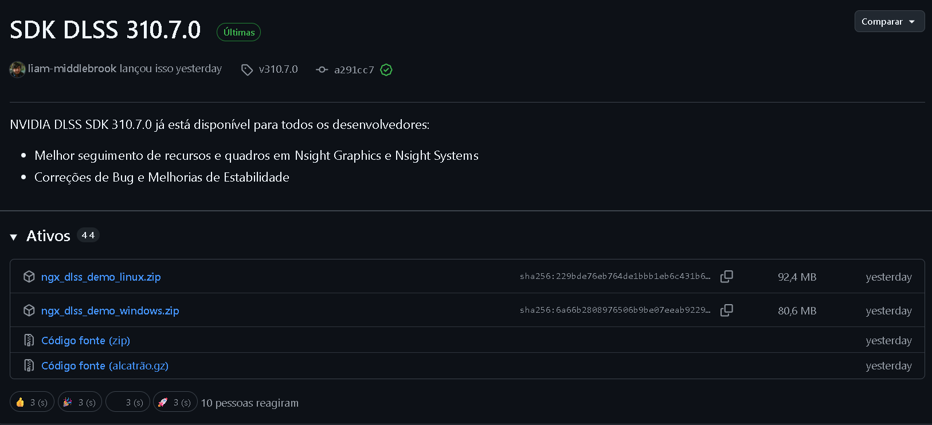Click the 80,6 MB file size
Viewport: 932px width, 425px height.
click(x=797, y=310)
